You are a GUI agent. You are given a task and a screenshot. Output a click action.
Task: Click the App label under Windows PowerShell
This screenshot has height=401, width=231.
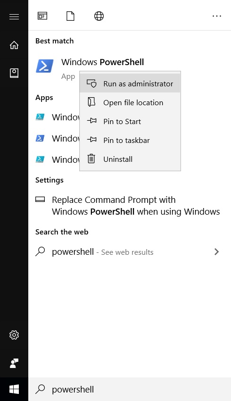[x=68, y=76]
